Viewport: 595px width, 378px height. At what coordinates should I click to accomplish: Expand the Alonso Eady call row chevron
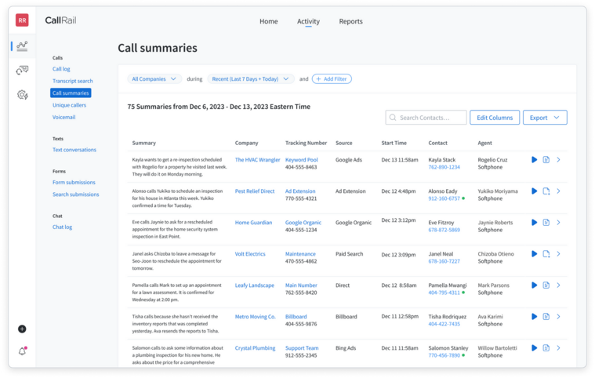tap(559, 191)
